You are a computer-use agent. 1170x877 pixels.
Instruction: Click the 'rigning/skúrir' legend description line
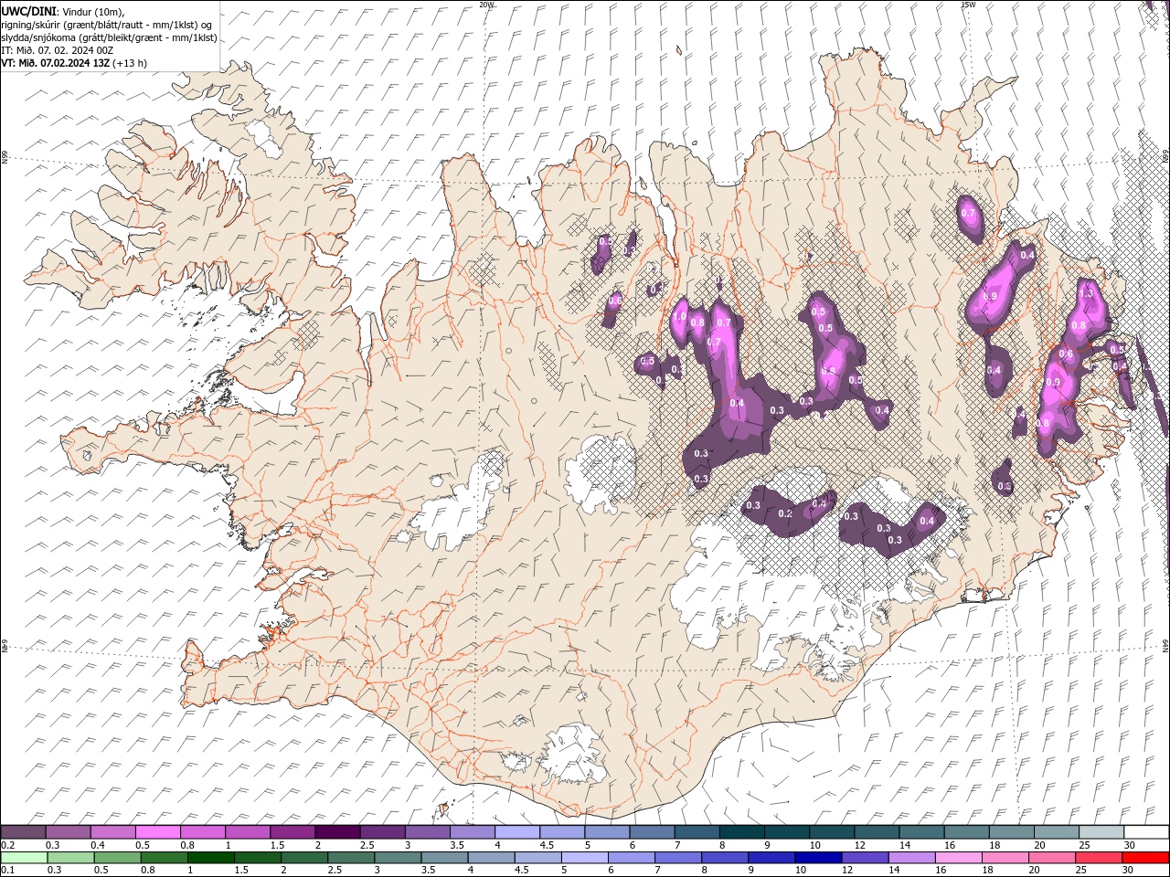click(107, 25)
